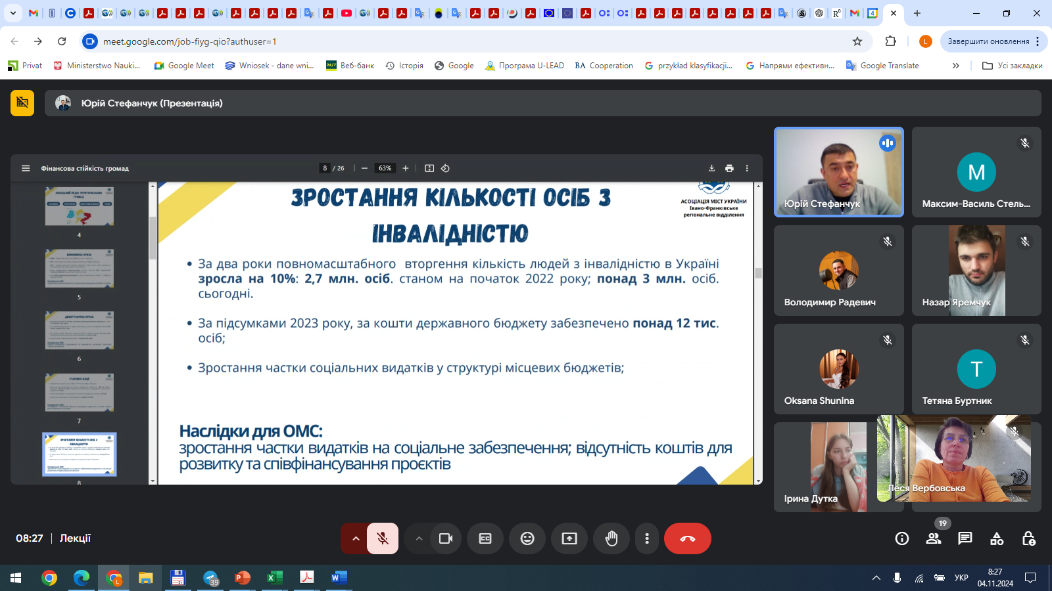Screen dimensions: 1052x591
Task: Open the activities panel
Action: tap(997, 538)
